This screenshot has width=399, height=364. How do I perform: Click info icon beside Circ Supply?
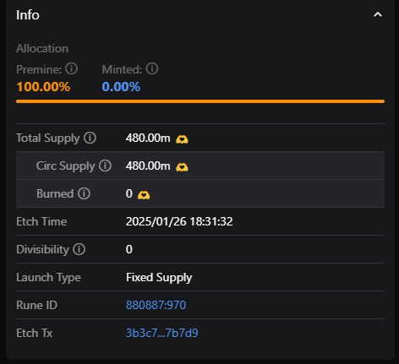105,166
